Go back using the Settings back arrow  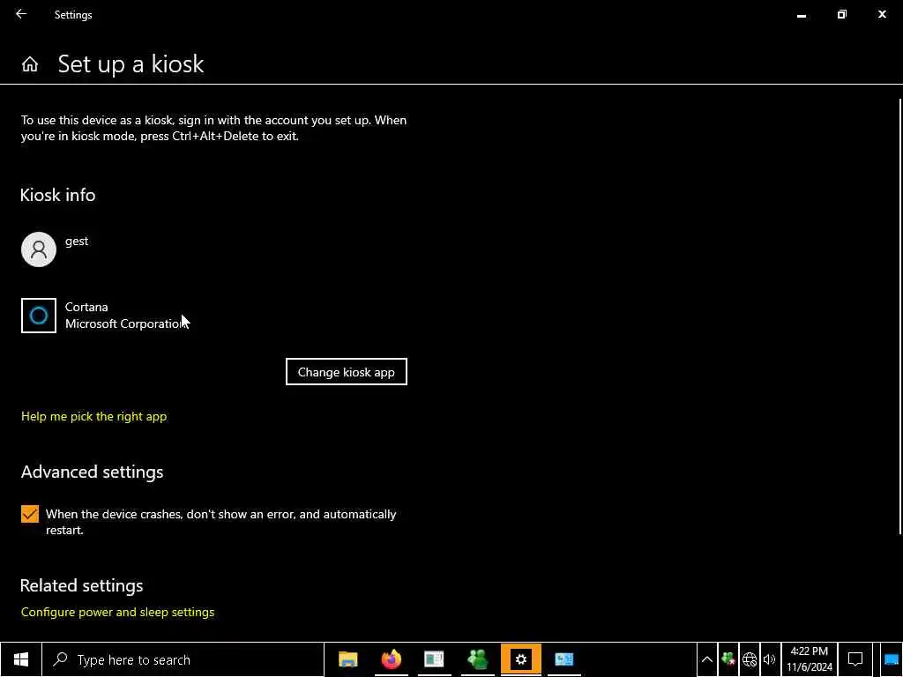pos(21,14)
